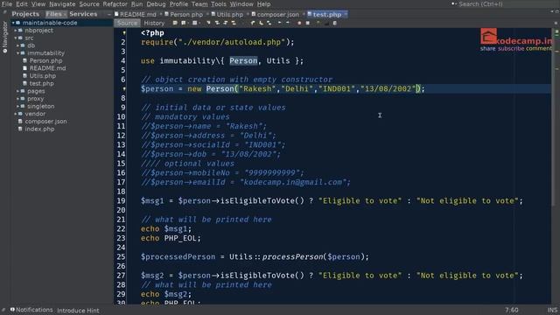Click the maintainable-code folder icon

click(x=18, y=23)
